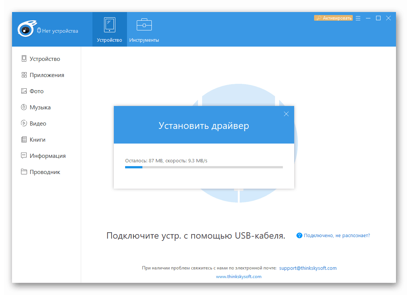Click the book icon beside Книги

pyautogui.click(x=24, y=139)
